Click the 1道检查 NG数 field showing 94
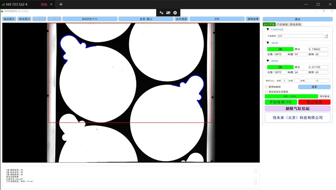The height and width of the screenshot is (190, 336). (x=301, y=54)
